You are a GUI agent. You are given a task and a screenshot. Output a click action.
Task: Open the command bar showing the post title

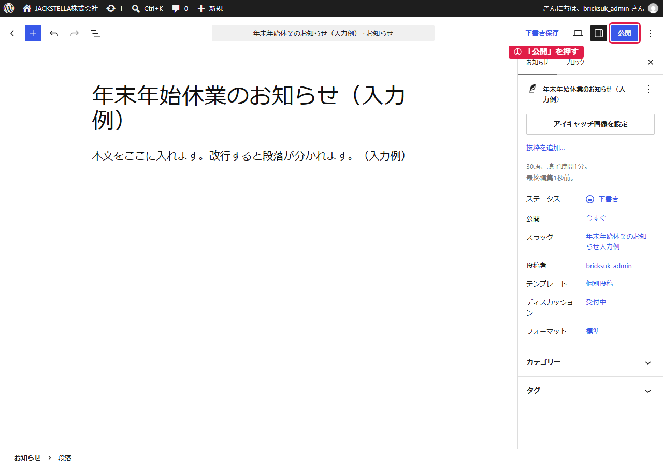pos(323,33)
